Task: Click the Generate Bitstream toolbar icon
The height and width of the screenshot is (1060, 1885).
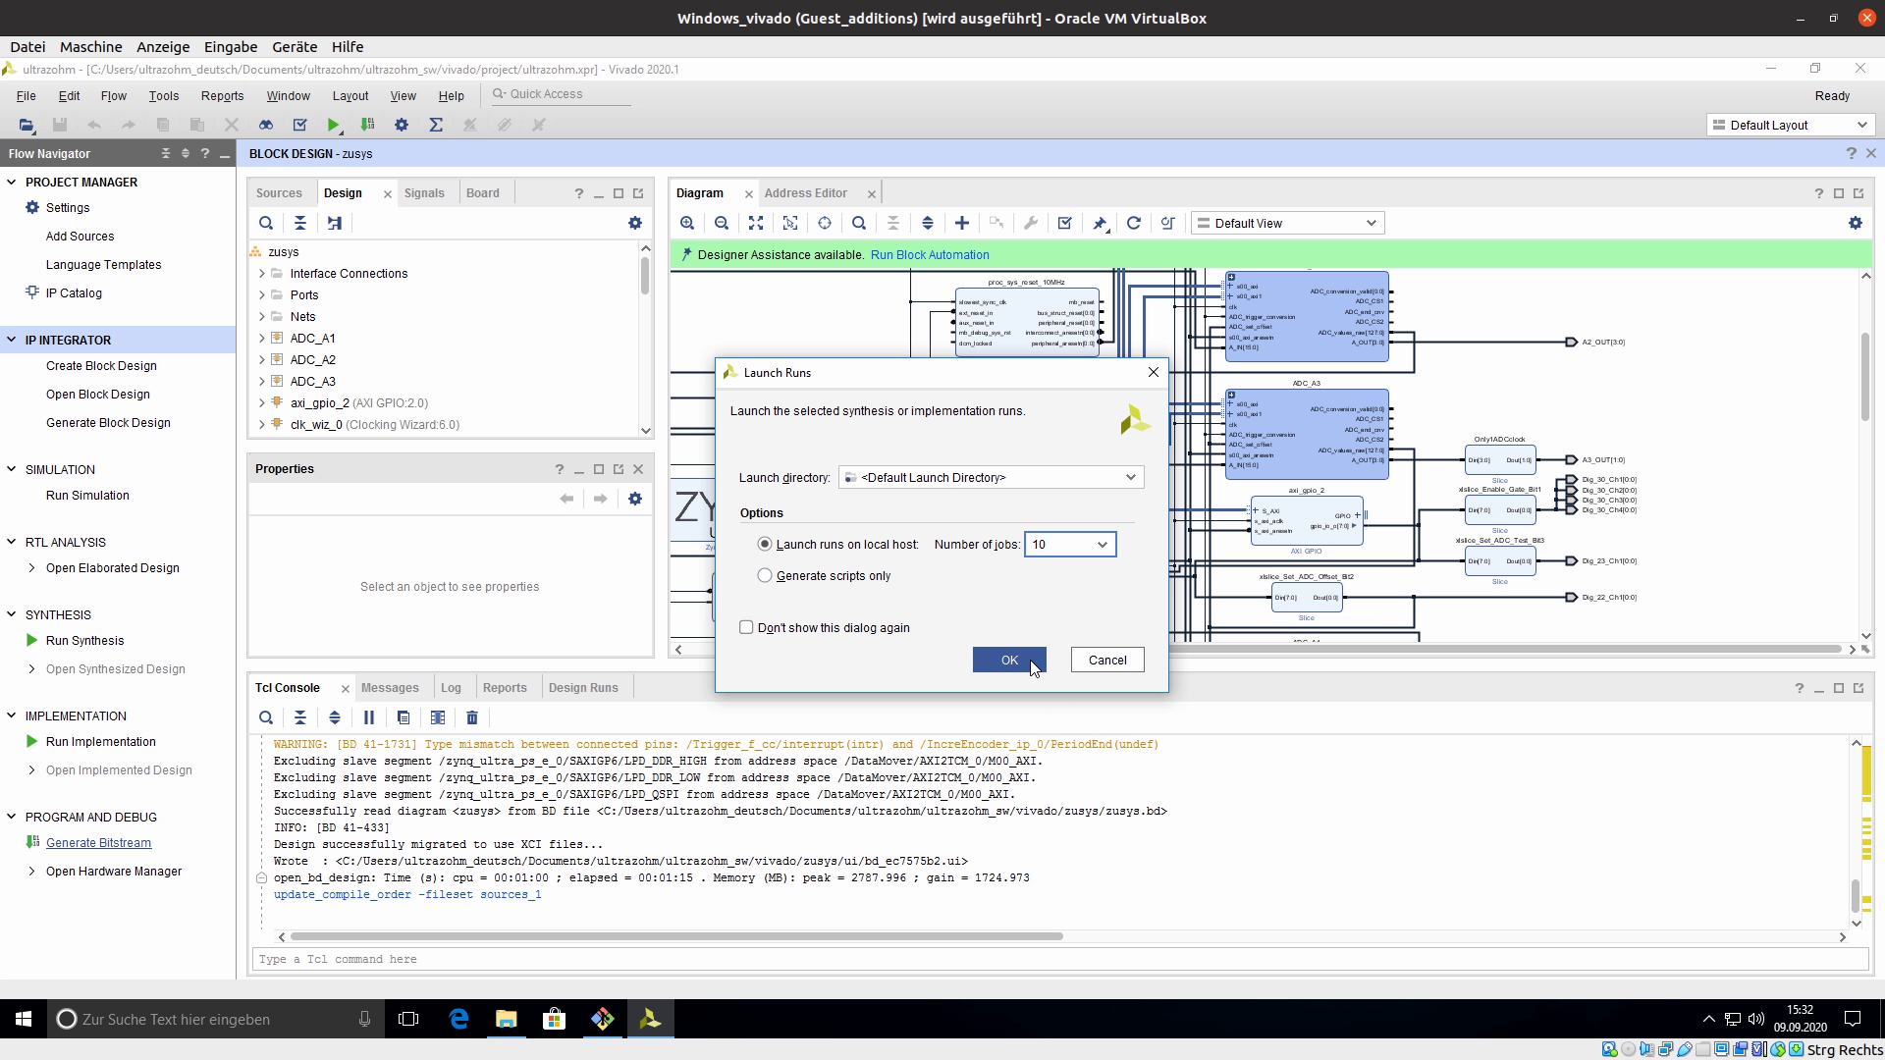Action: point(367,125)
